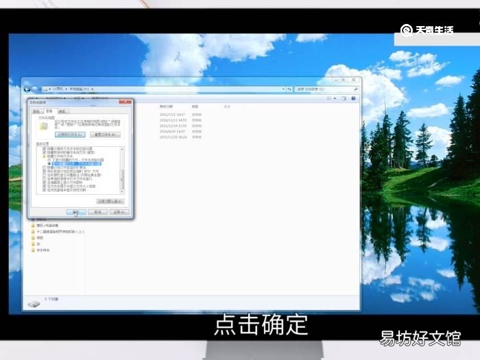Toggle 在文件夹提示中显示文件大小信息 checkbox
This screenshot has width=480, height=360.
[x=45, y=186]
